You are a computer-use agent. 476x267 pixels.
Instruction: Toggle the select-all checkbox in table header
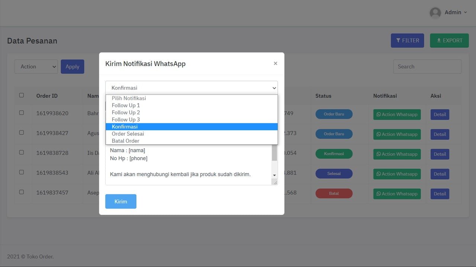click(x=22, y=95)
